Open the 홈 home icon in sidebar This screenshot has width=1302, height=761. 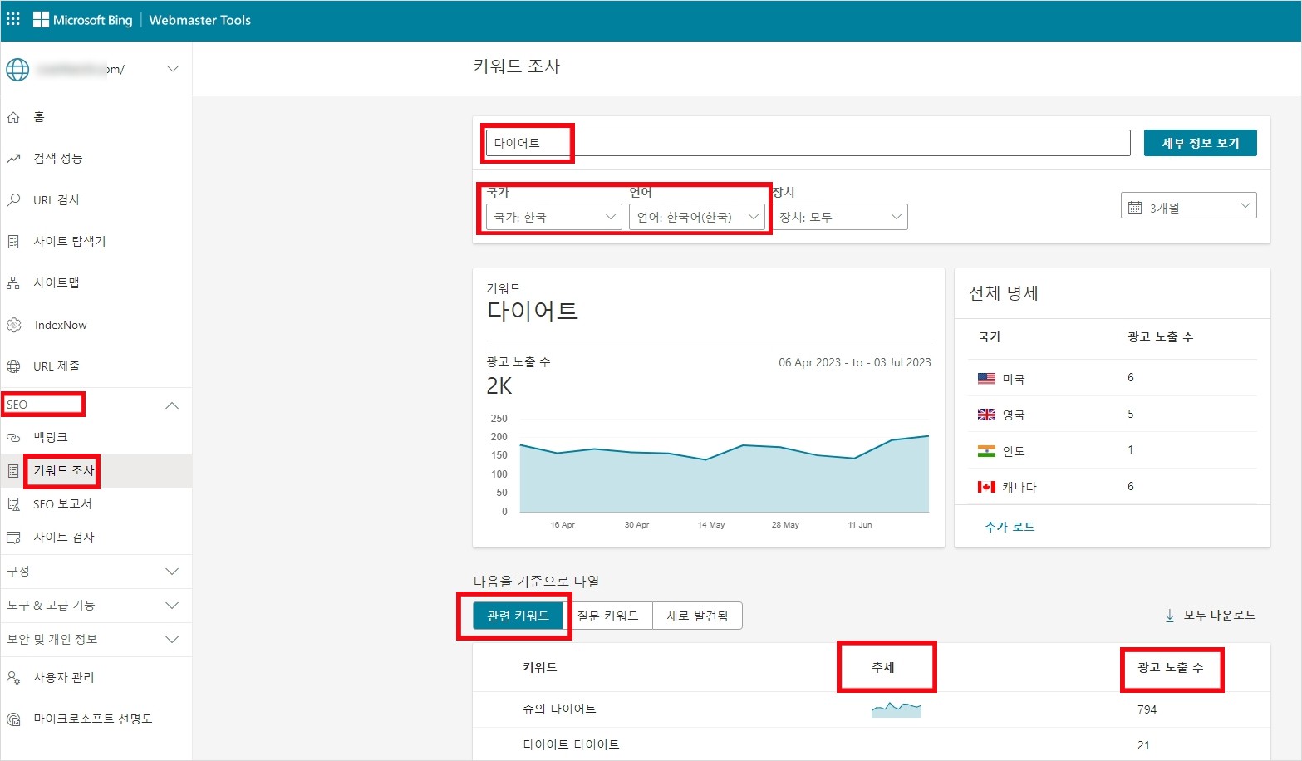(x=13, y=116)
